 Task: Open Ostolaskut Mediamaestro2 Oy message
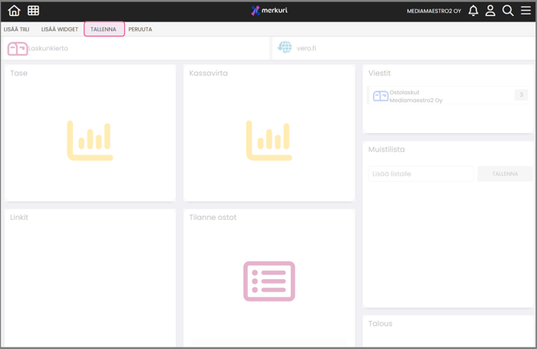point(415,96)
